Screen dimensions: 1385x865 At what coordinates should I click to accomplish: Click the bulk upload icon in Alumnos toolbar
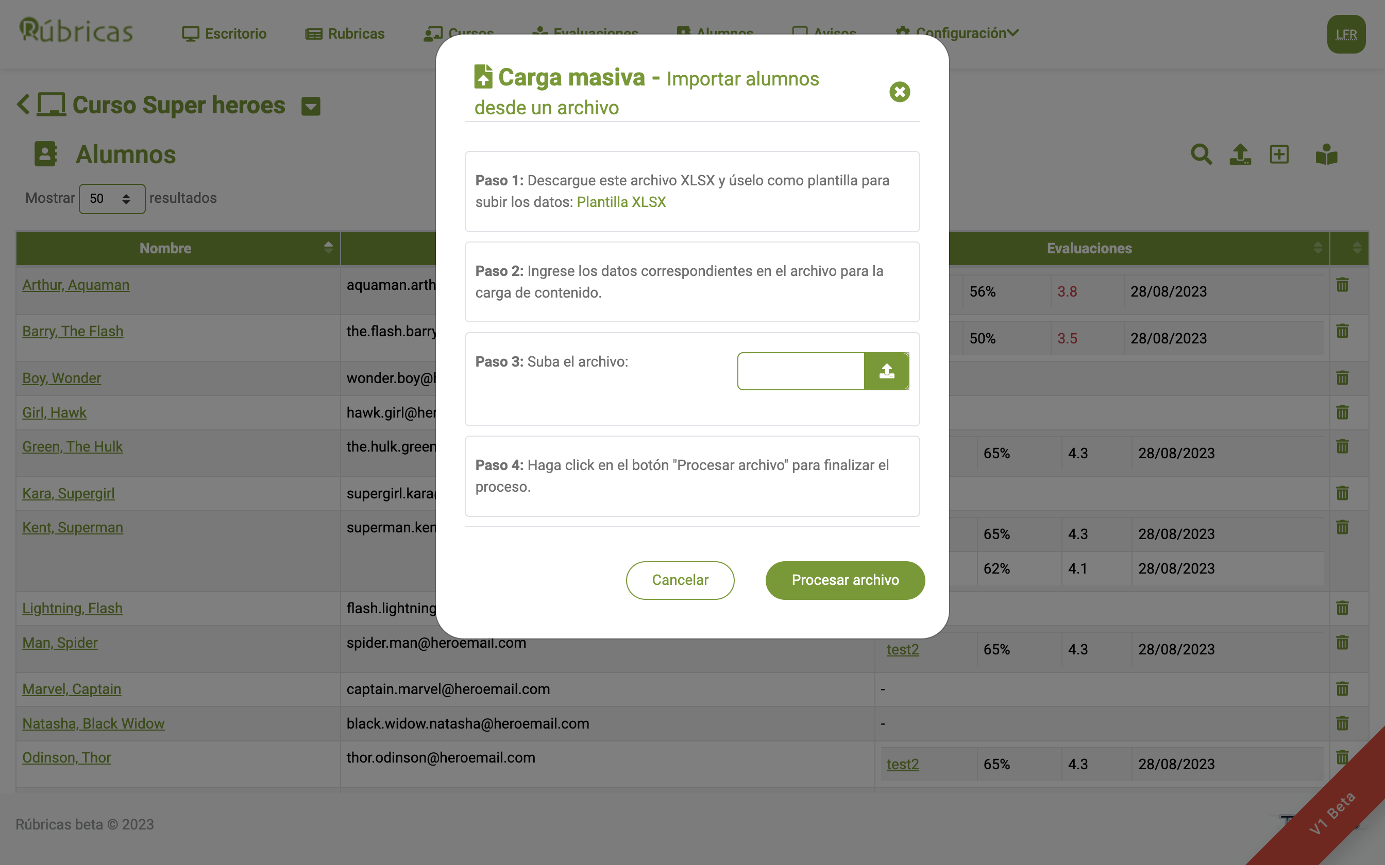coord(1240,154)
